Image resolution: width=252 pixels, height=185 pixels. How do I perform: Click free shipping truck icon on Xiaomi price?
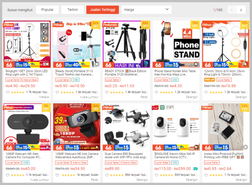195,169
